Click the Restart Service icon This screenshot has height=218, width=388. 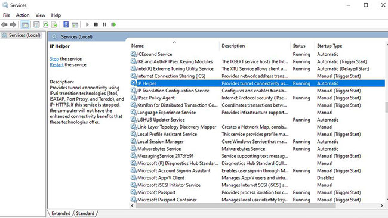113,24
